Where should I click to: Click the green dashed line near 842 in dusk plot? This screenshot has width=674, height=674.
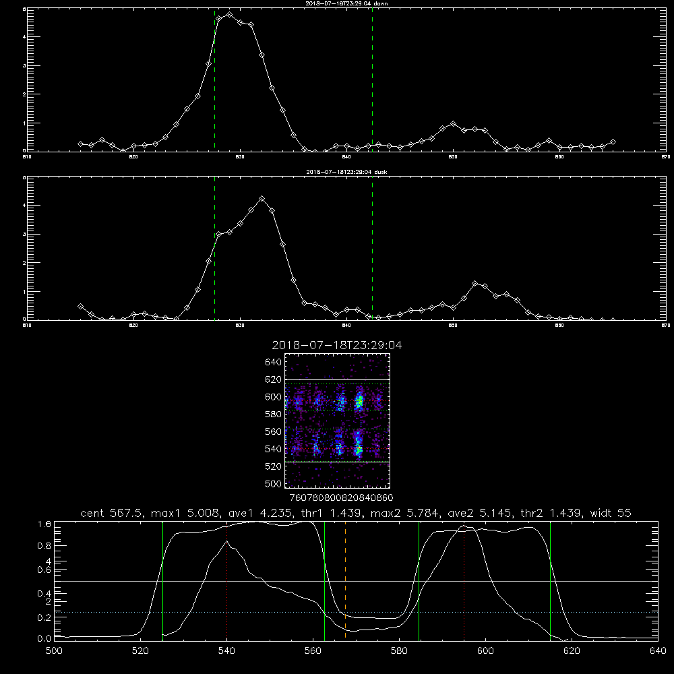(372, 248)
